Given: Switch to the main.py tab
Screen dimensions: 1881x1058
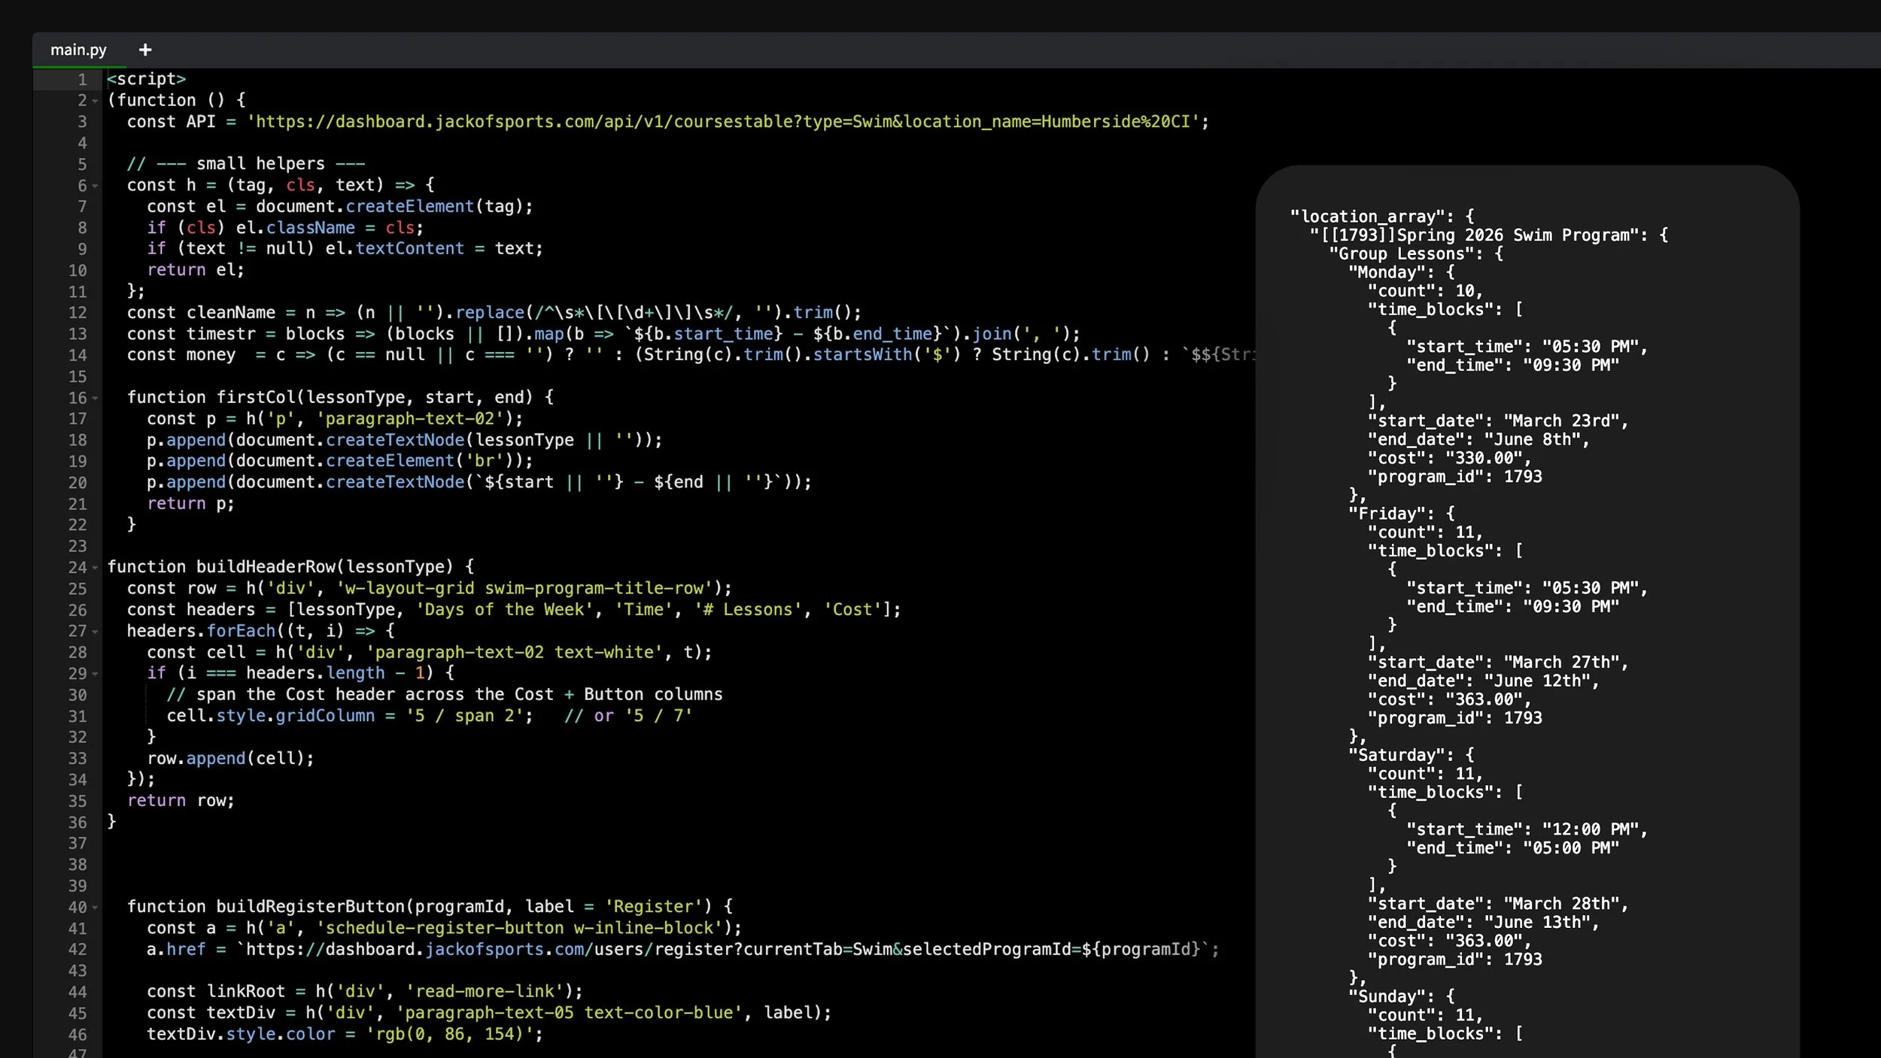Looking at the screenshot, I should [x=78, y=50].
